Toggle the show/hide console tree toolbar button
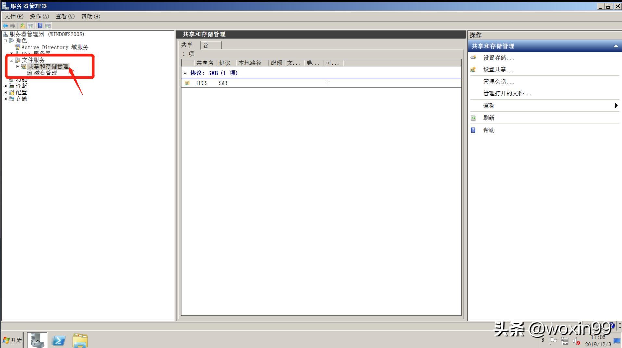622x348 pixels. pyautogui.click(x=30, y=26)
